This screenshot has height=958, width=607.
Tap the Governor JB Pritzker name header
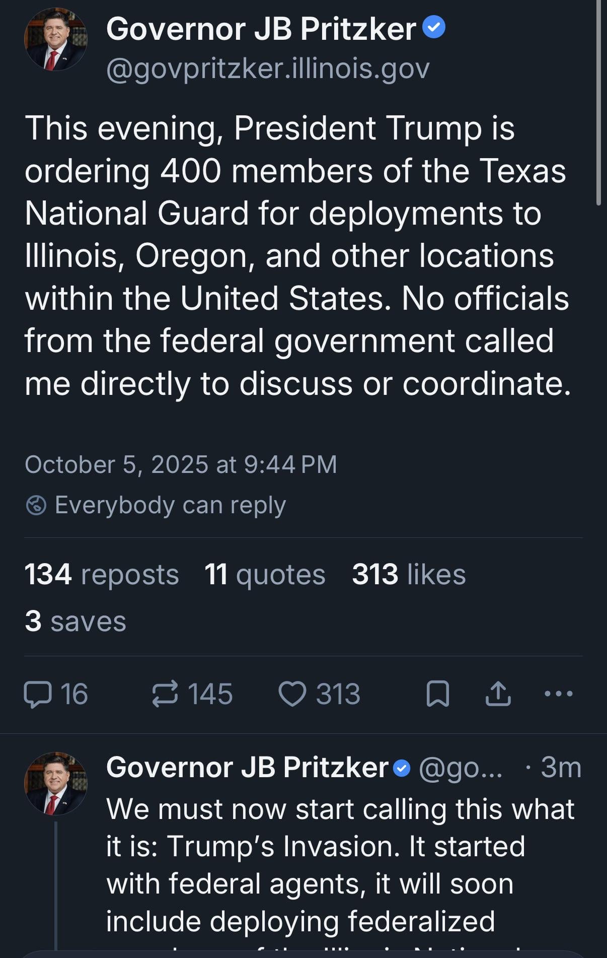pyautogui.click(x=261, y=28)
